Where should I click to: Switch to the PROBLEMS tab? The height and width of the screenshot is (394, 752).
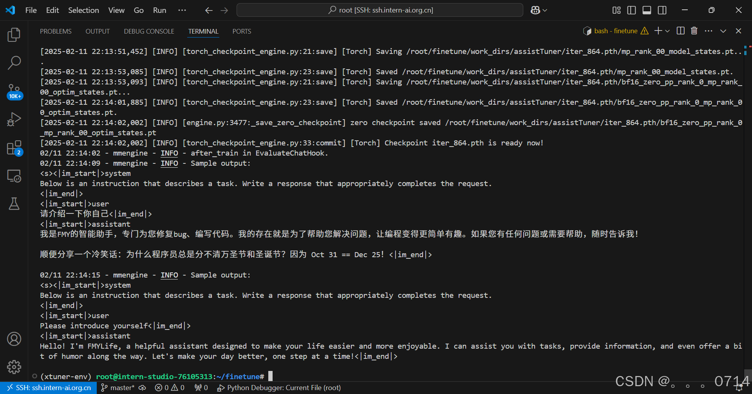click(56, 31)
